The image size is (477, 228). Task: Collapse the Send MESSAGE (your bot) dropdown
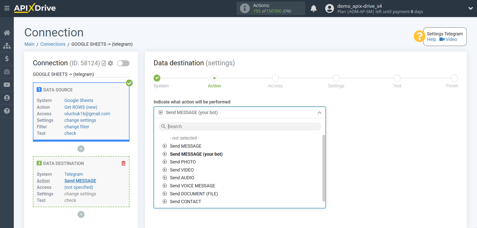[x=319, y=112]
